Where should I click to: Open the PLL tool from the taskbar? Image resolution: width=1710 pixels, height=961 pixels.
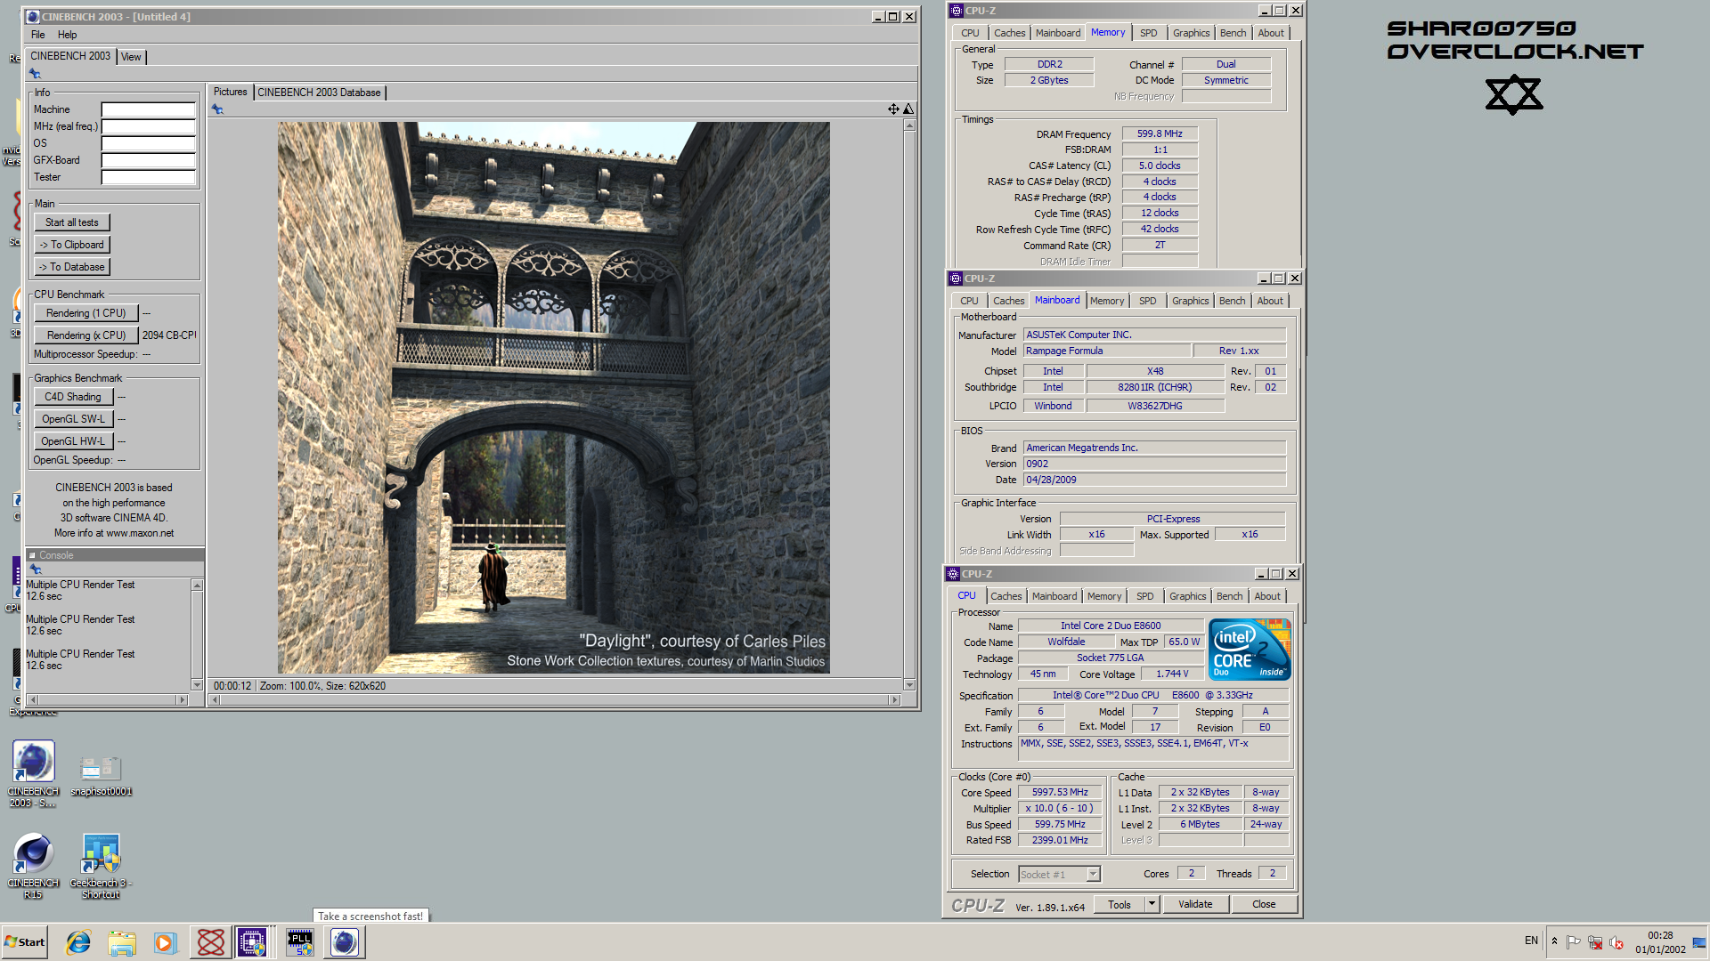pyautogui.click(x=300, y=942)
